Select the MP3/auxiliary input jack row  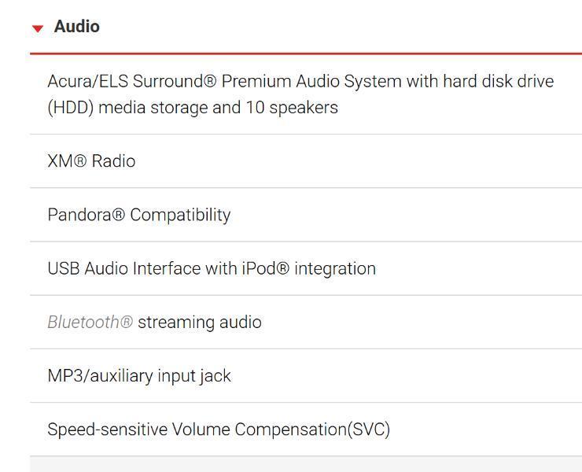click(139, 376)
